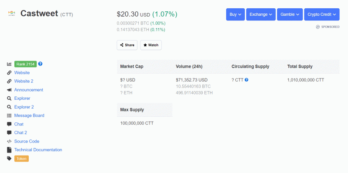348x173 pixels.
Task: Click the $? USD market cap value
Action: 127,80
